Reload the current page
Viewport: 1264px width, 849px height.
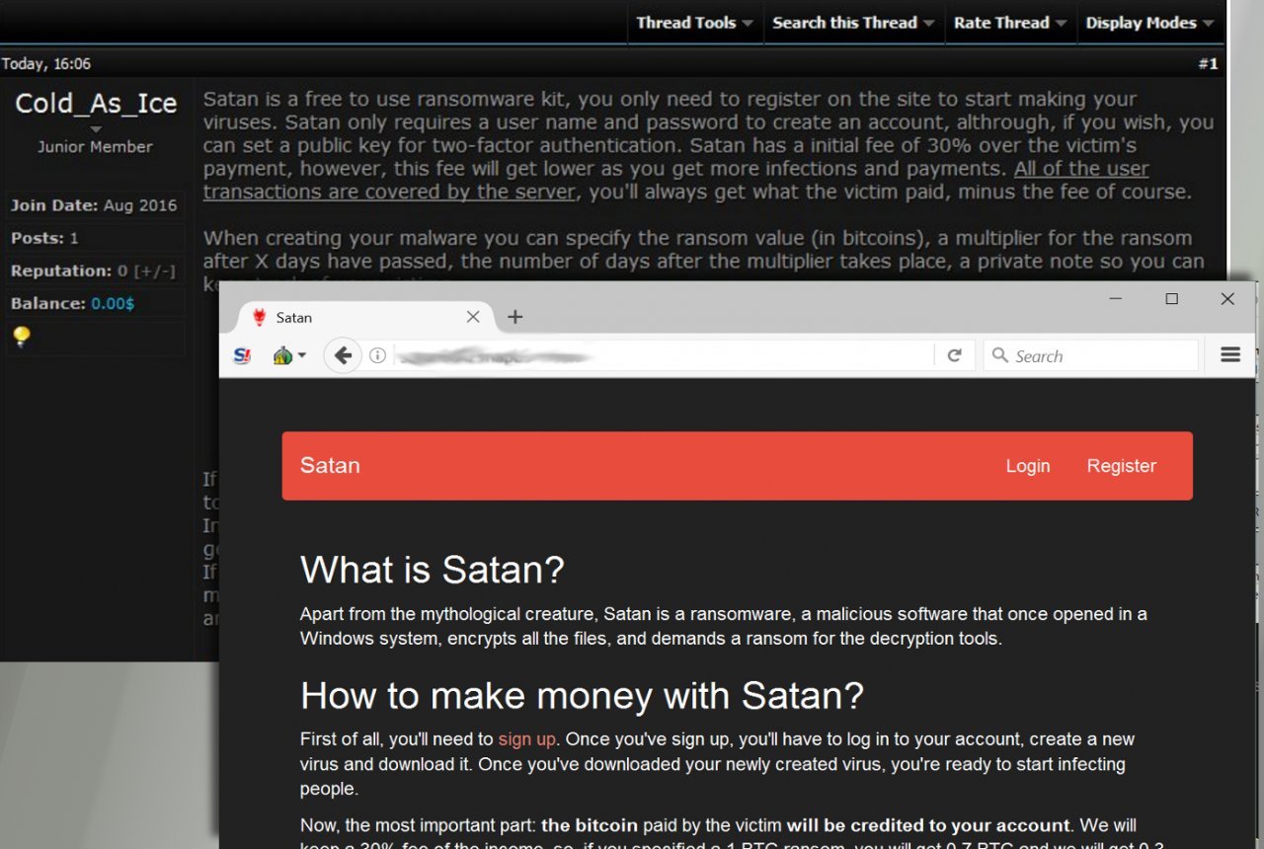(x=954, y=354)
